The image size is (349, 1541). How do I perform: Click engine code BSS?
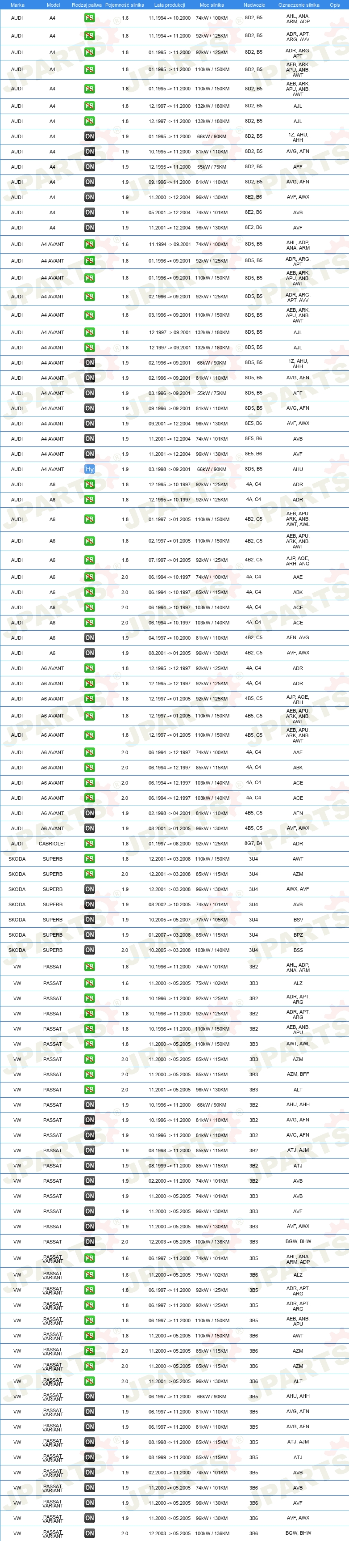point(298,950)
